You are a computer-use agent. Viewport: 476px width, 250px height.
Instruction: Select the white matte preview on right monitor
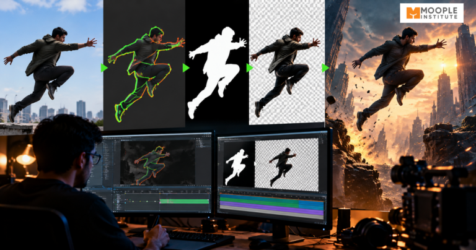coord(239,165)
